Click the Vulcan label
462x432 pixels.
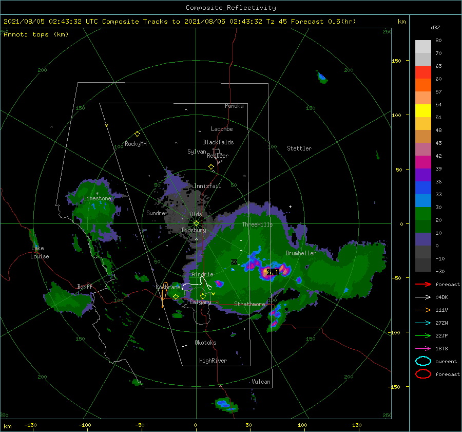(x=261, y=382)
